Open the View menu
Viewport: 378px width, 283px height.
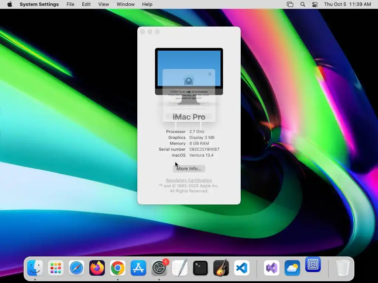pos(104,4)
